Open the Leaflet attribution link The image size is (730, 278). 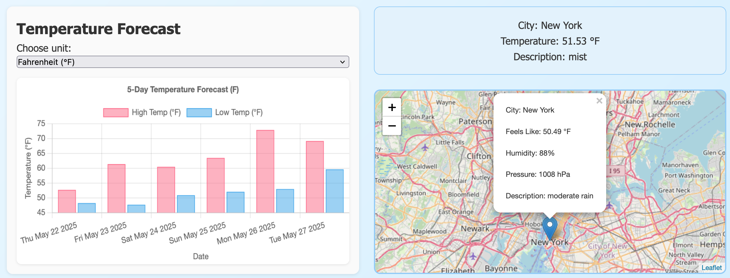711,268
